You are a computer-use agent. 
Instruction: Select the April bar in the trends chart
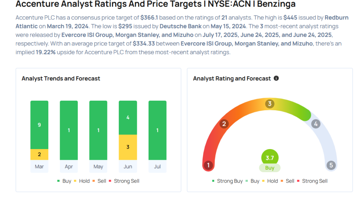point(69,130)
